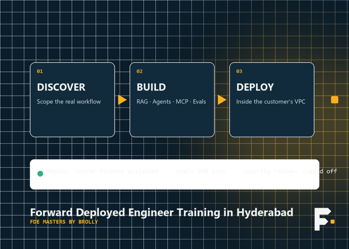Click "Inside the customer's VPC" text
This screenshot has height=249, width=349.
click(271, 102)
